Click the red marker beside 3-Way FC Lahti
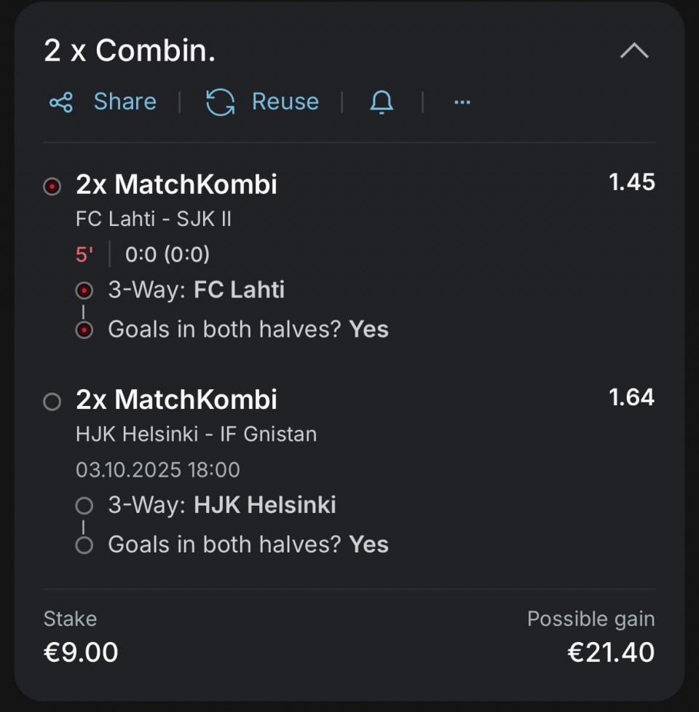The width and height of the screenshot is (699, 712). [84, 291]
